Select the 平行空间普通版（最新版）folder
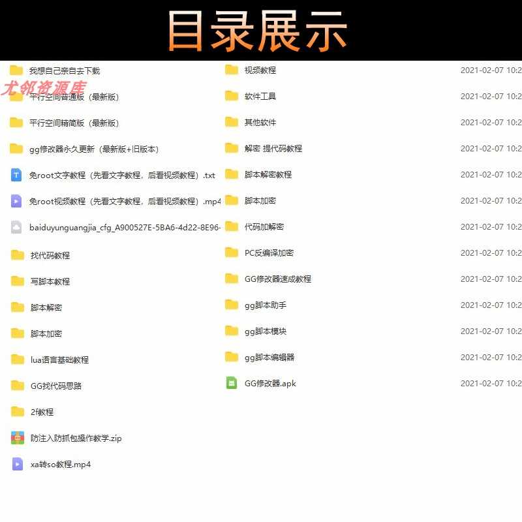This screenshot has width=522, height=522. 16,96
